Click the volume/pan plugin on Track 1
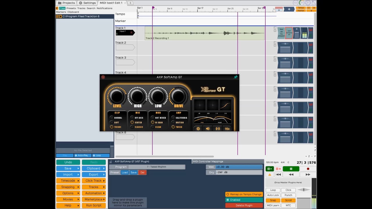 pyautogui.click(x=296, y=33)
